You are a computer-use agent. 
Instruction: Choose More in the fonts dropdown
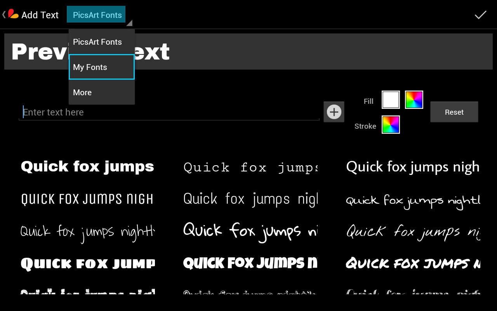point(102,93)
